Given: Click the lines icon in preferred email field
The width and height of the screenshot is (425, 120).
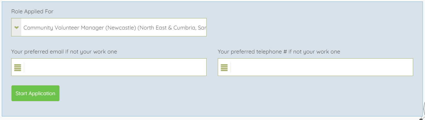Looking at the screenshot, I should [18, 67].
